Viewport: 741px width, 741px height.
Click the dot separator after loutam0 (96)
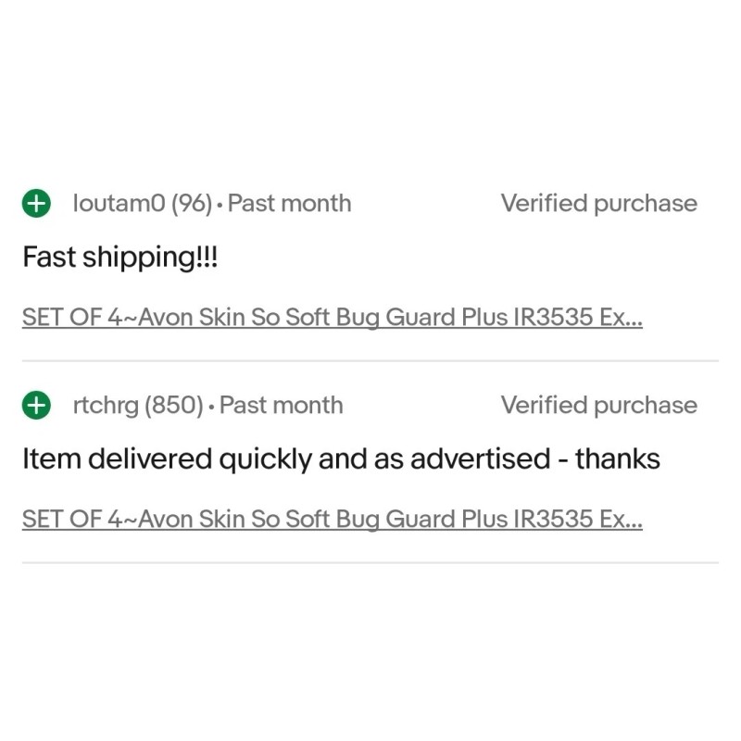pyautogui.click(x=220, y=205)
